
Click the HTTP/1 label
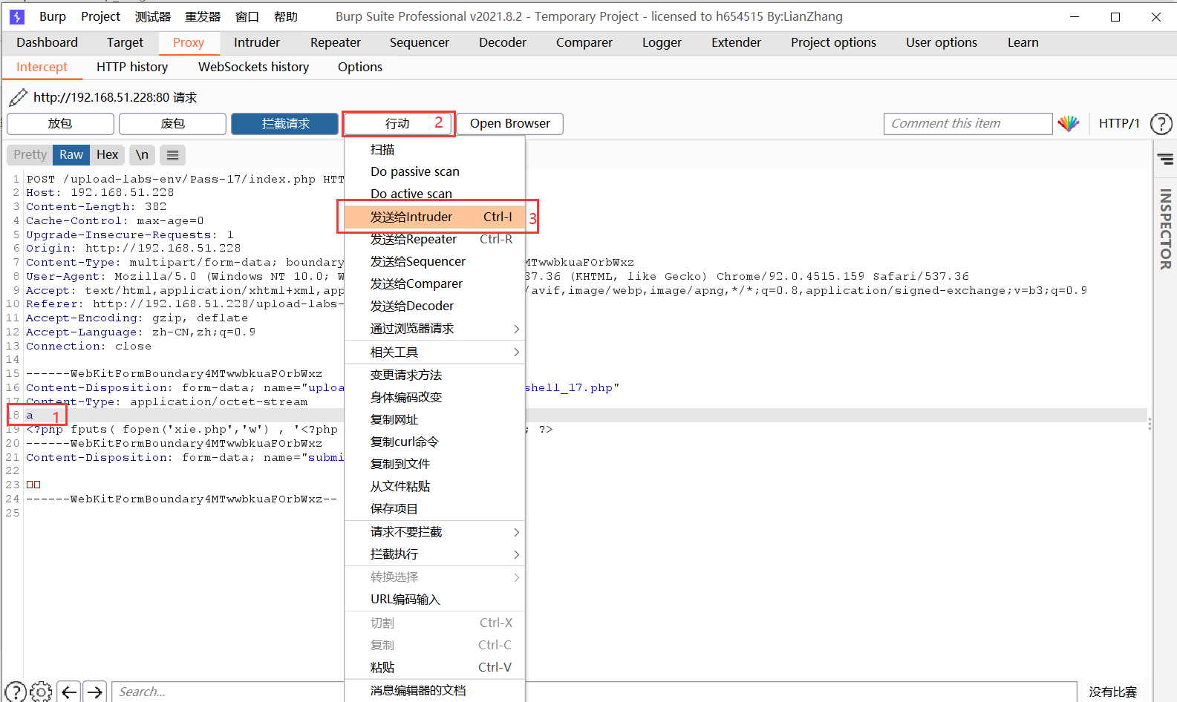tap(1119, 123)
